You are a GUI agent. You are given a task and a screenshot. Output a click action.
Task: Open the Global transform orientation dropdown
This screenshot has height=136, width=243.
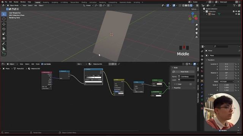click(88, 5)
